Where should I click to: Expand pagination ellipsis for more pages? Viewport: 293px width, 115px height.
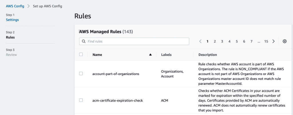tap(259, 41)
